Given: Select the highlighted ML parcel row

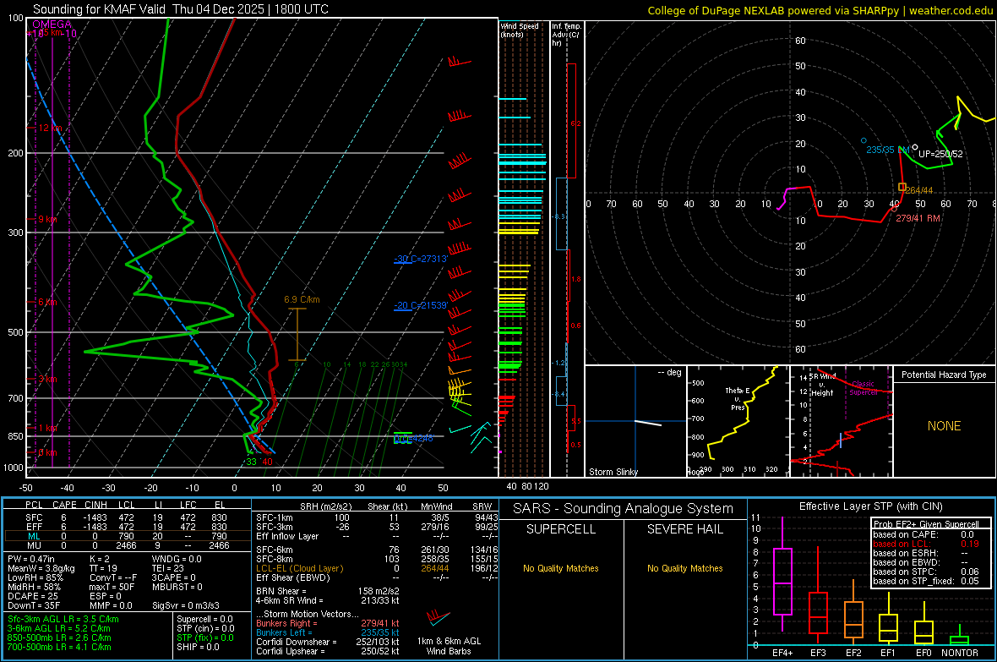Looking at the screenshot, I should pyautogui.click(x=128, y=536).
